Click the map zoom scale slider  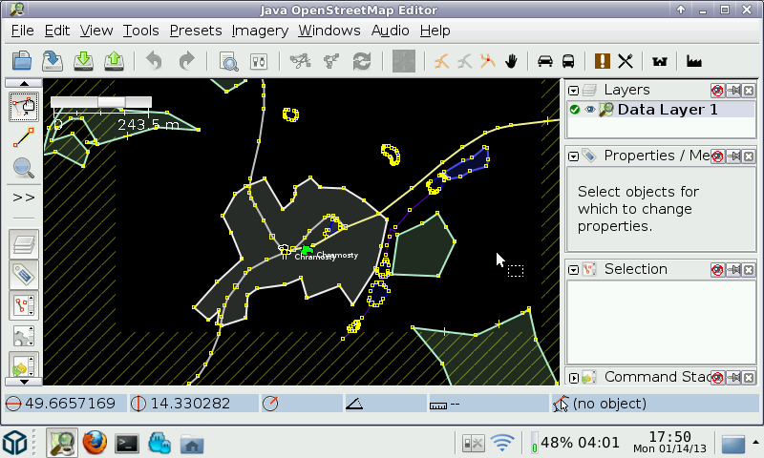point(101,102)
